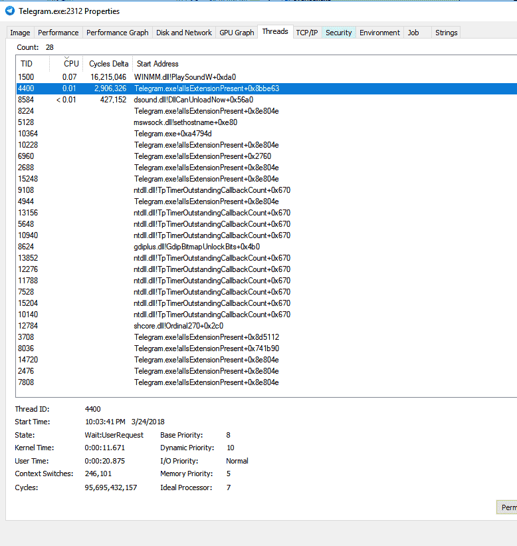Viewport: 517px width, 546px height.
Task: Switch to the Strings tab
Action: click(x=446, y=33)
